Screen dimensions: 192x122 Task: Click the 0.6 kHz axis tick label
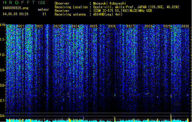(x=3, y=116)
